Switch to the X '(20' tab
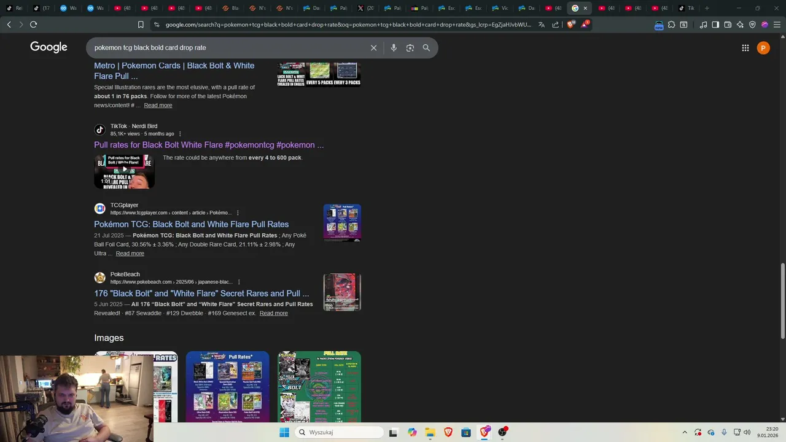The image size is (786, 442). 365,8
